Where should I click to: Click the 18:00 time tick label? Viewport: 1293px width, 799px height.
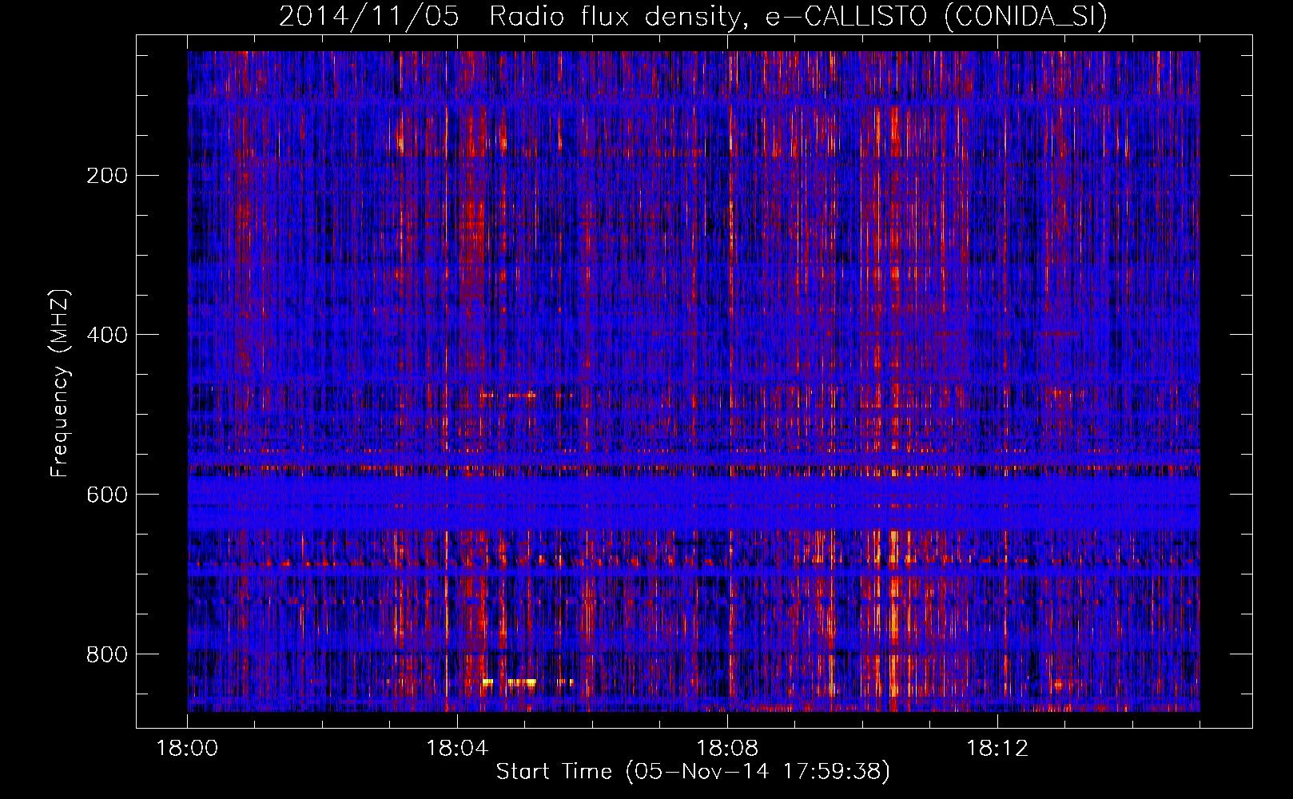click(188, 749)
